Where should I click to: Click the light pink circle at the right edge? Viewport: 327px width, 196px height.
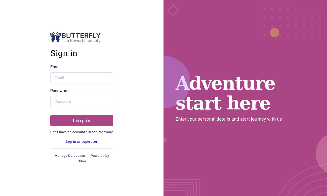[321, 153]
